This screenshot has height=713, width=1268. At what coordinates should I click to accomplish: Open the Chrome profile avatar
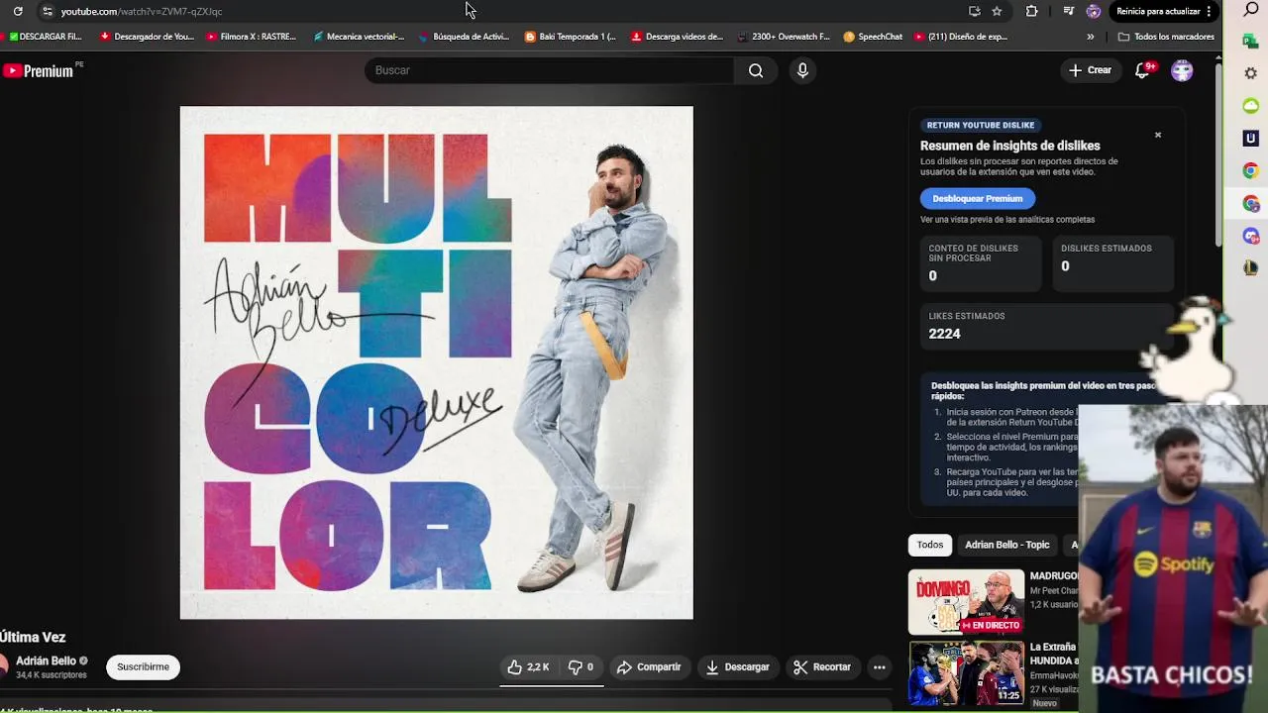pyautogui.click(x=1094, y=11)
